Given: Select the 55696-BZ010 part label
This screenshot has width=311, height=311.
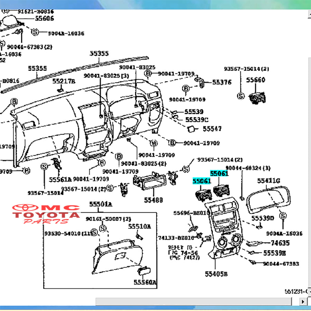Looking at the screenshot, I should click(x=191, y=213).
